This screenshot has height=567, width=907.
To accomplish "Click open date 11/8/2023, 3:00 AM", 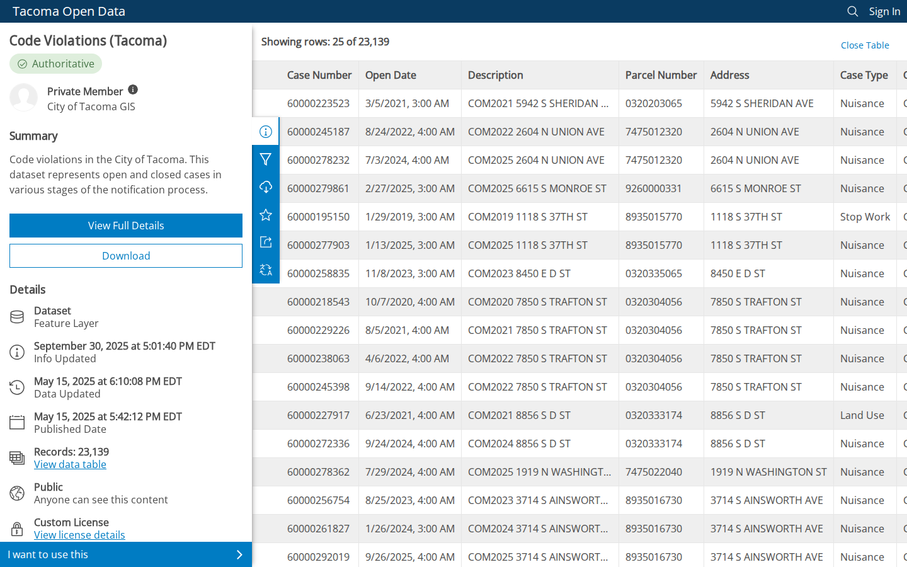I will [x=410, y=273].
